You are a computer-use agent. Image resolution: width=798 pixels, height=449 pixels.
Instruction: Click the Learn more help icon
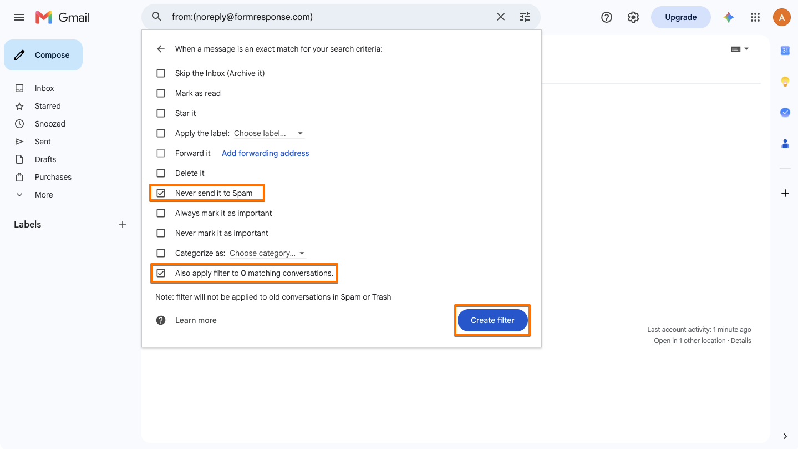pos(161,320)
